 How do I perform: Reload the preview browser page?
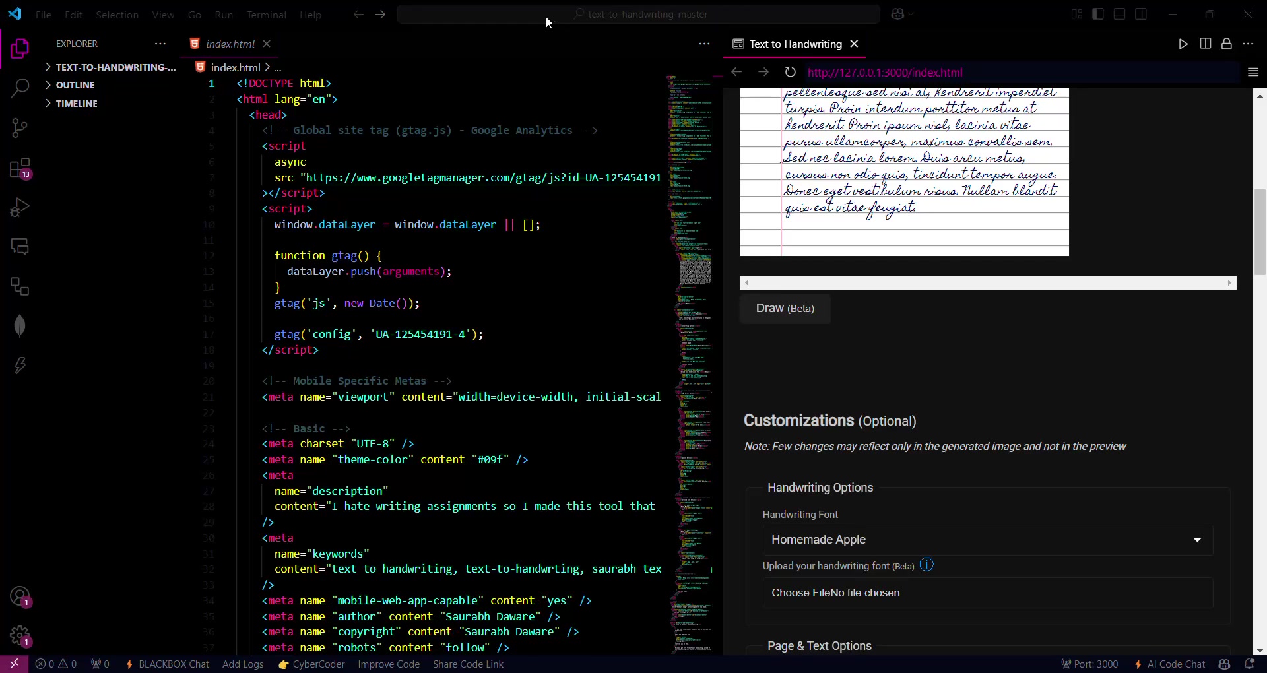click(790, 72)
